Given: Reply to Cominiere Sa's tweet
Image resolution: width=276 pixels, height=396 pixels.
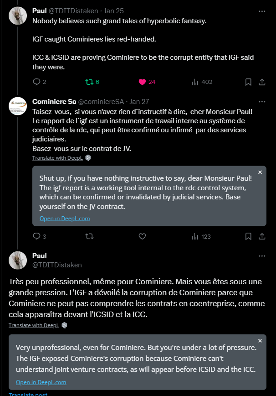Looking at the screenshot, I should pos(37,236).
